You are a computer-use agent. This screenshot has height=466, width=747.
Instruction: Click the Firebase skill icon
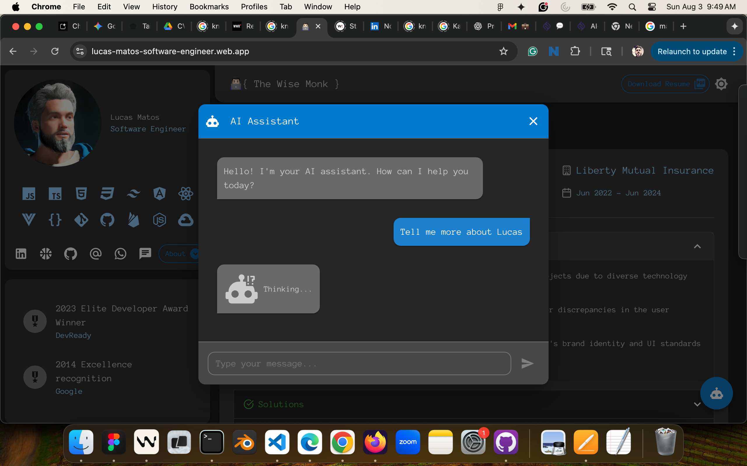click(133, 220)
